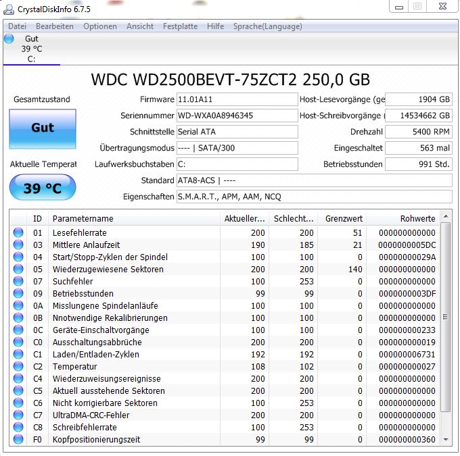Click the status orb for Temperatur row
460x456 pixels.
18,366
